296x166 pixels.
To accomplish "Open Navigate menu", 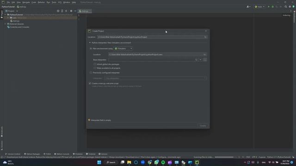I will 26,2.
